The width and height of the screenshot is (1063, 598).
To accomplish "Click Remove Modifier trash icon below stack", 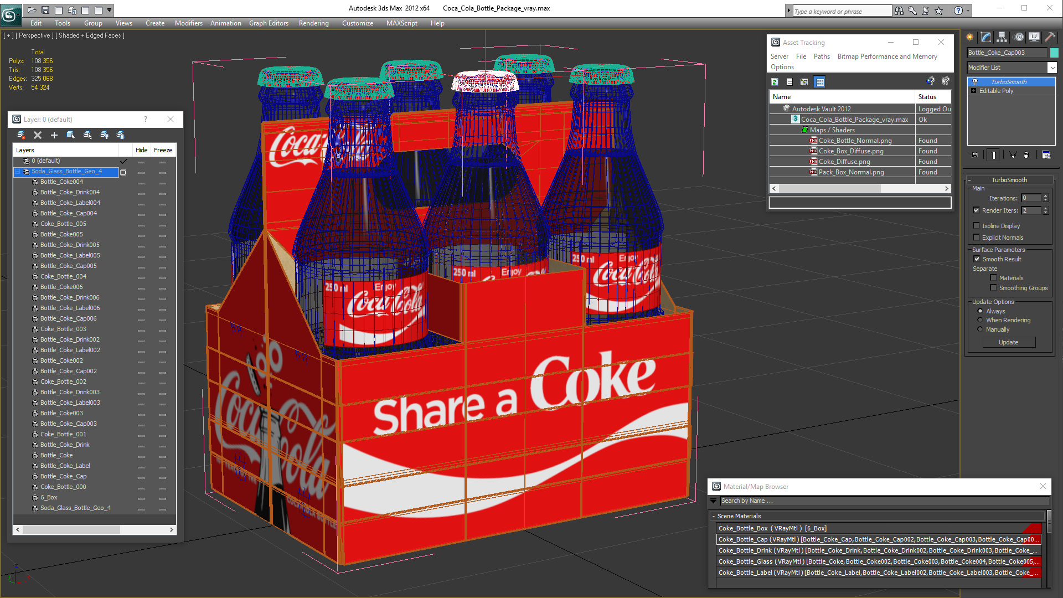I will click(x=1026, y=155).
